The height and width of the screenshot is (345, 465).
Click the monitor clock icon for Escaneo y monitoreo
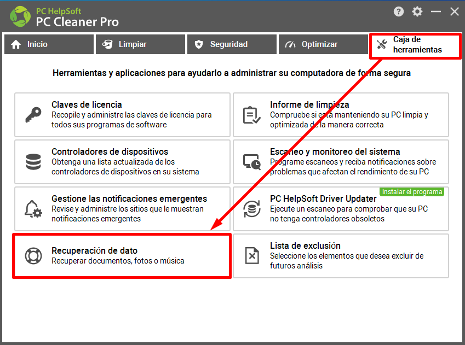coord(252,162)
